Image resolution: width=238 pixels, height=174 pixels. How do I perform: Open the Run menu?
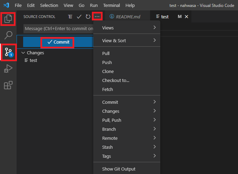pyautogui.click(x=94, y=5)
